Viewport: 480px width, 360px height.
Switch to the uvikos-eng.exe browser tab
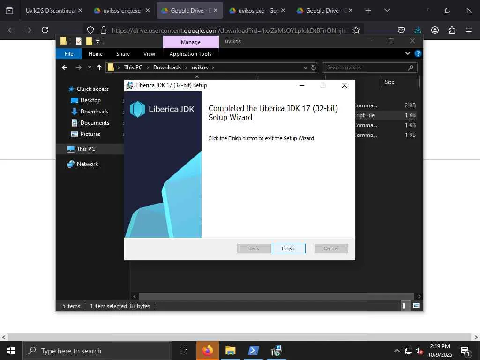[122, 10]
